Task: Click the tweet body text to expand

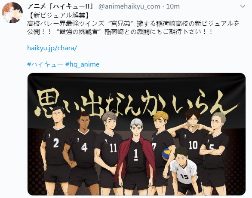Action: (x=133, y=28)
